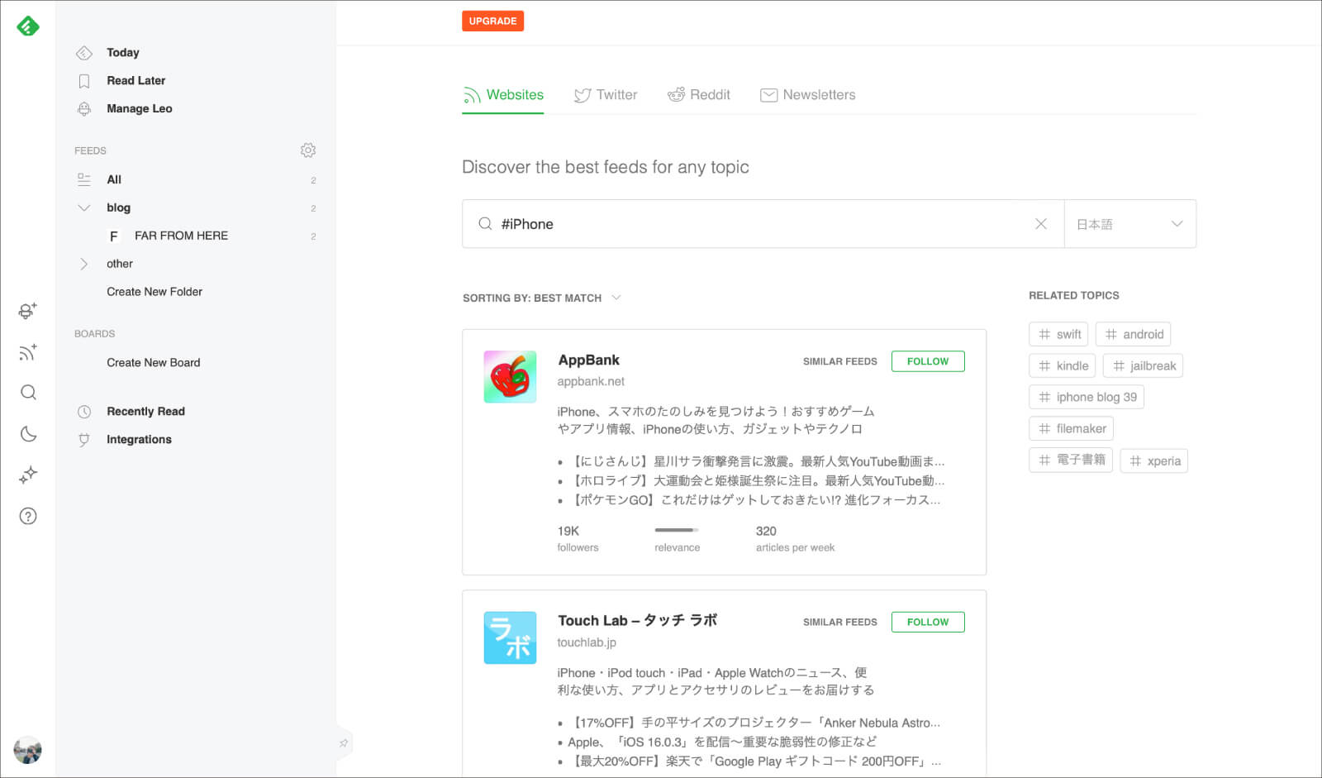The width and height of the screenshot is (1322, 778).
Task: Click the Twitter bird icon
Action: coord(583,95)
